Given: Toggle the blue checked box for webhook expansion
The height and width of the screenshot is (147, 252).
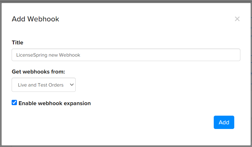Looking at the screenshot, I should tap(14, 103).
